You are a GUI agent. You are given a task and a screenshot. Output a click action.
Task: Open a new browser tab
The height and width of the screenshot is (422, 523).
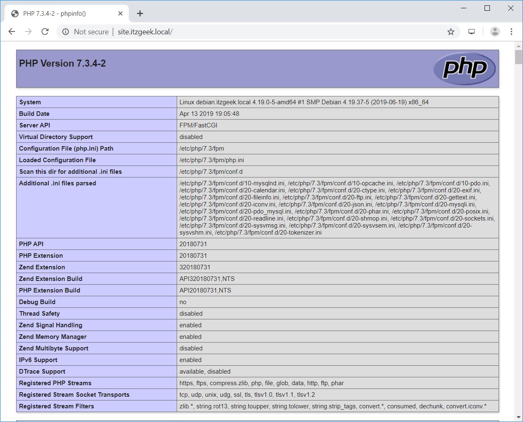[x=140, y=13]
